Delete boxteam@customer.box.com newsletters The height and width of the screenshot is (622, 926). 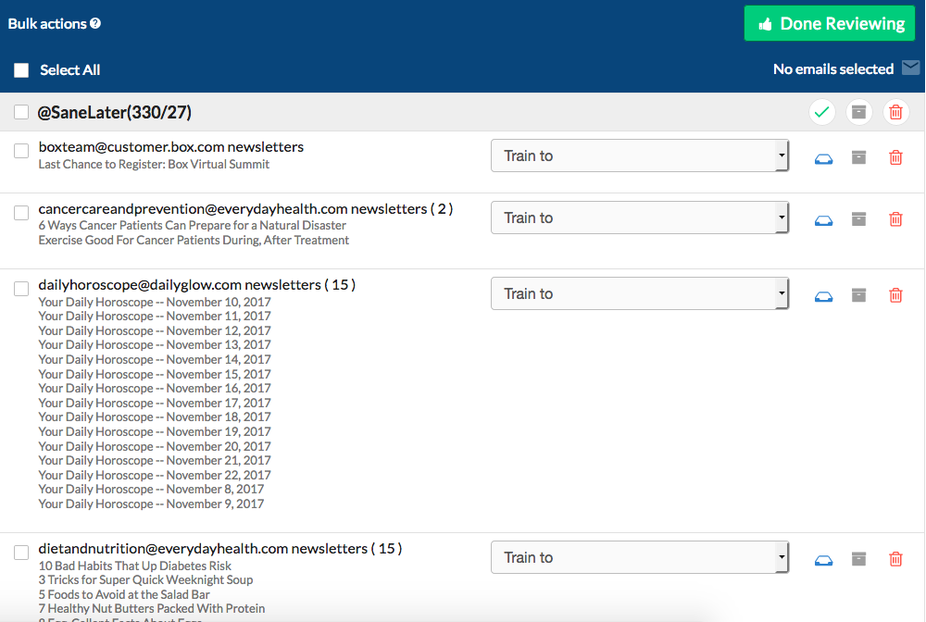point(895,157)
